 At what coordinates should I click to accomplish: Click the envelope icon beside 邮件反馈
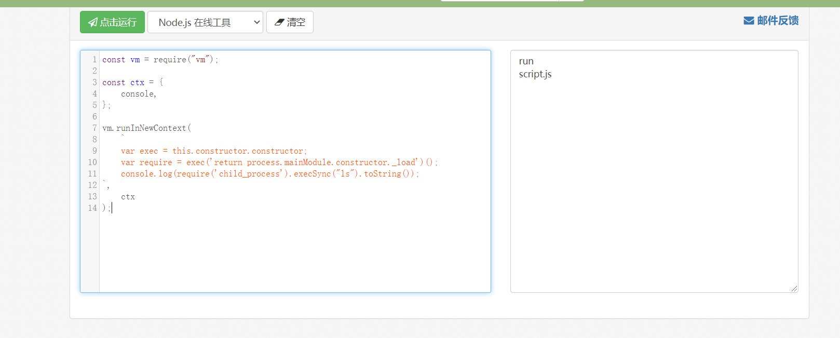coord(749,21)
